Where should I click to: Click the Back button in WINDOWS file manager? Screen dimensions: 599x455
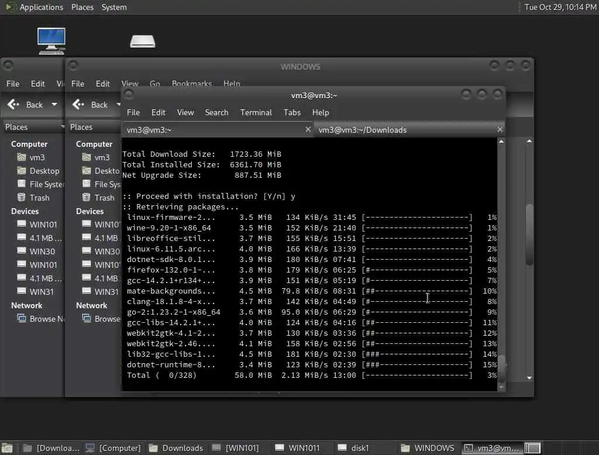pos(90,104)
